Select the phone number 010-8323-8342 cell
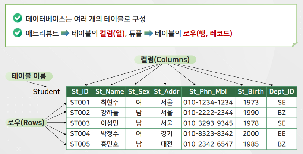Screen dimensions: 303x154 (x=208, y=133)
